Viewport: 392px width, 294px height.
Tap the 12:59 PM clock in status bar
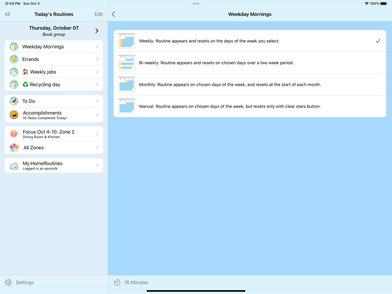(13, 4)
